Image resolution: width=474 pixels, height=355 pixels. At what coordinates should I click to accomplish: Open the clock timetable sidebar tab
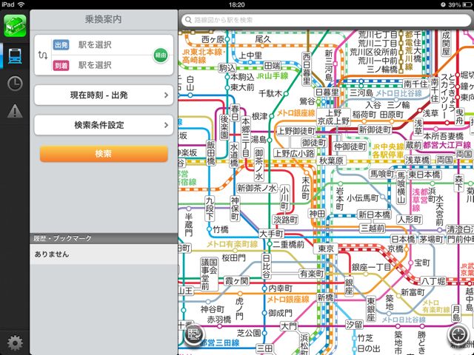pos(15,84)
